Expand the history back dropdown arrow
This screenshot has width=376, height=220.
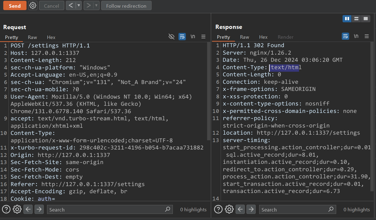[x=78, y=6]
